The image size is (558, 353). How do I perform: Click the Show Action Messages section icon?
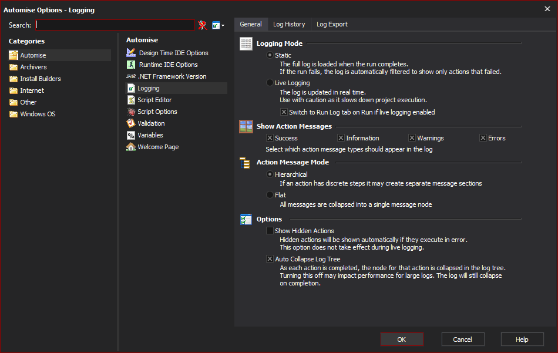tap(246, 127)
